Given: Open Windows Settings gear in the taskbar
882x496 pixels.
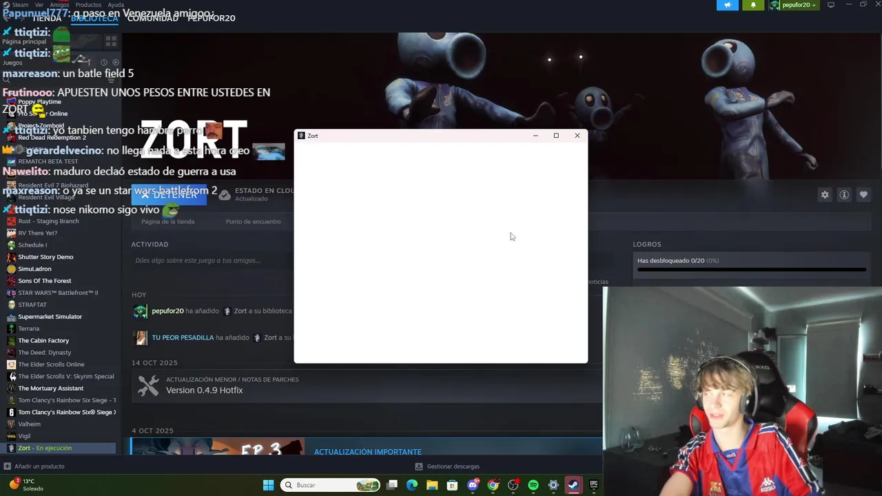Looking at the screenshot, I should [x=553, y=485].
